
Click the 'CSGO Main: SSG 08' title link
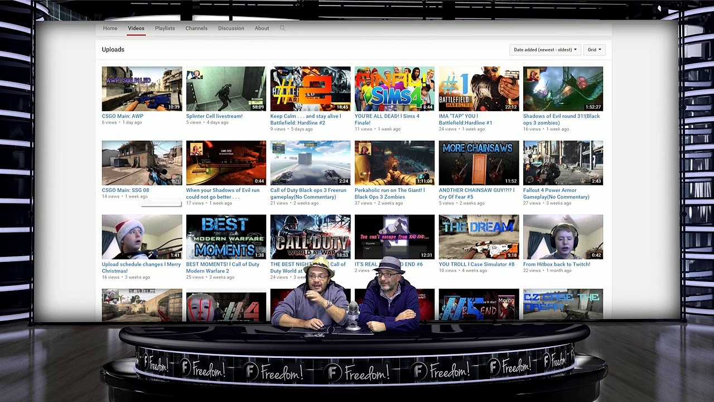point(126,190)
